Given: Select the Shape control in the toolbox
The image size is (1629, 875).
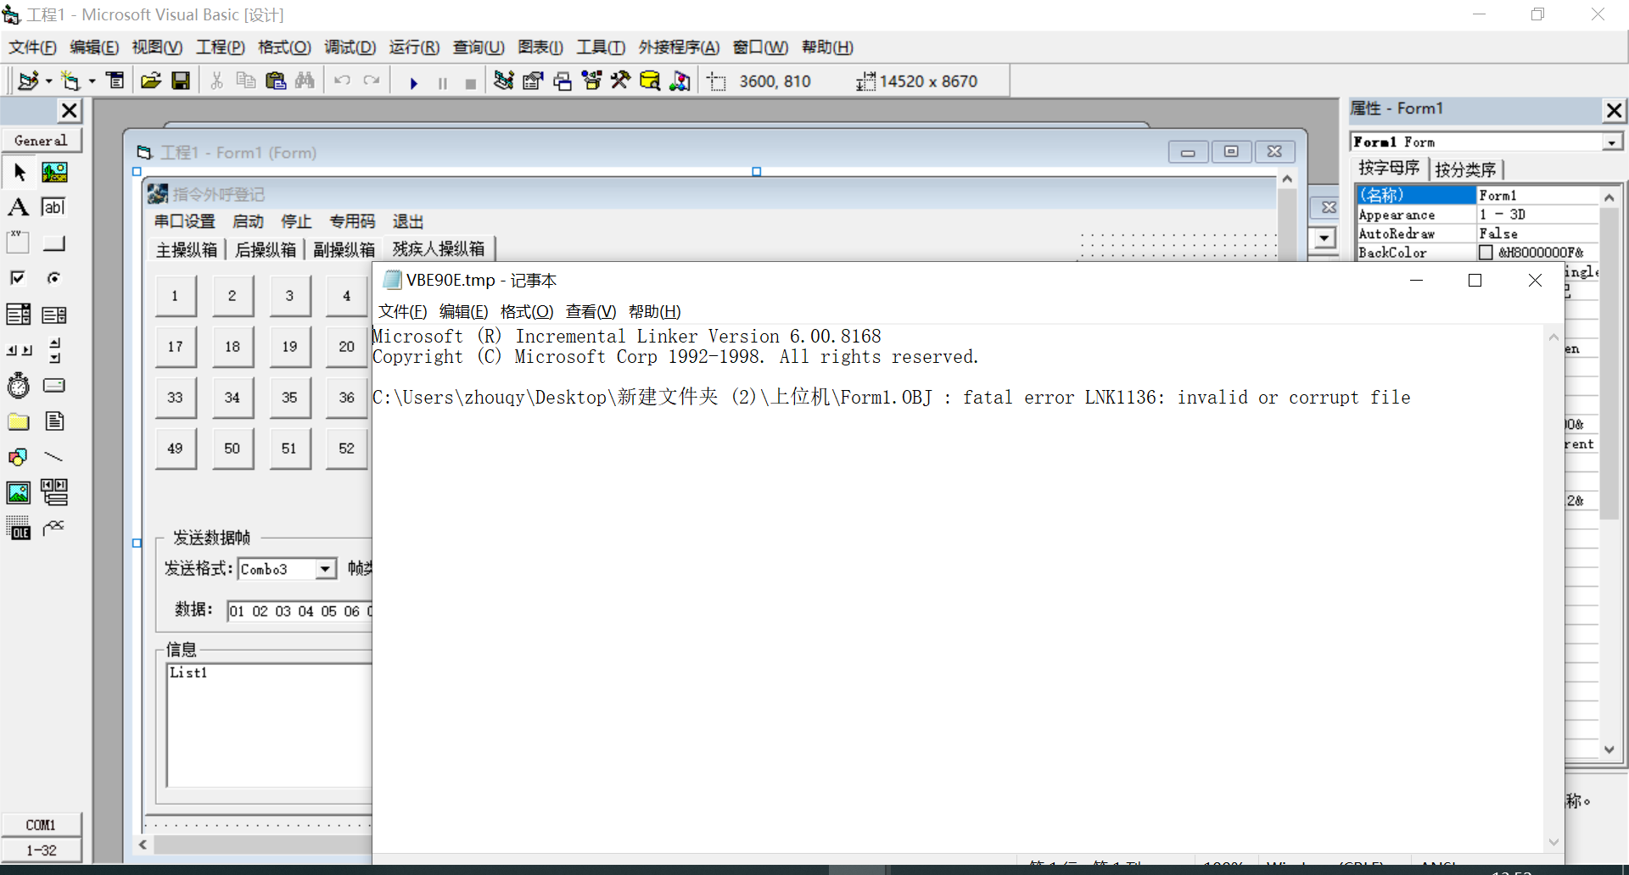Looking at the screenshot, I should (19, 457).
